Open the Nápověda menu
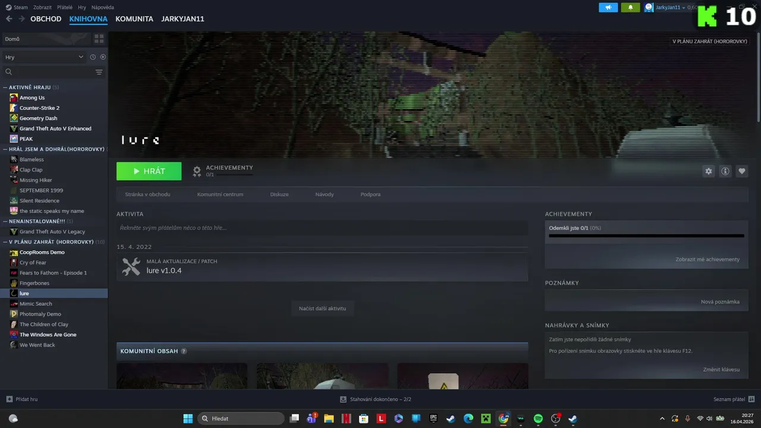 [103, 7]
